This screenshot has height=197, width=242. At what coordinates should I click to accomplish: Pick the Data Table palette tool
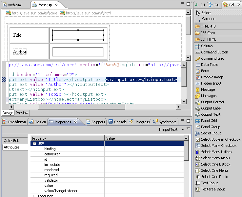tap(209, 65)
